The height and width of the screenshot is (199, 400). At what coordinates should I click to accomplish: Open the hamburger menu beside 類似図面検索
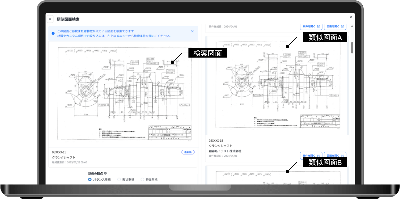(50, 19)
